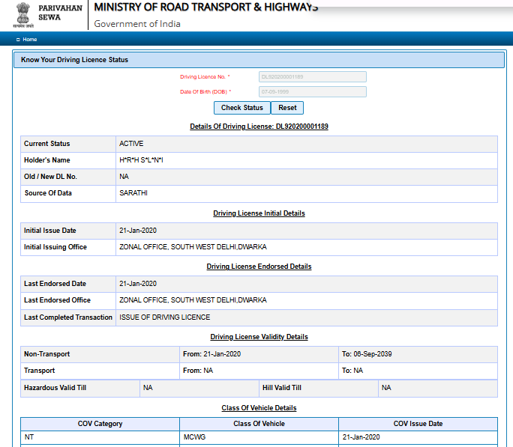Click the small square icon beside Home
This screenshot has height=447, width=513.
pos(18,40)
